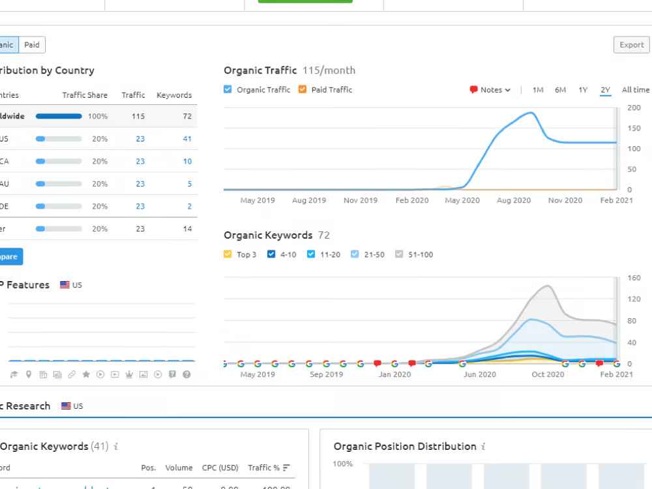Toggle the Paid Traffic checkbox
This screenshot has width=652, height=489.
[303, 89]
